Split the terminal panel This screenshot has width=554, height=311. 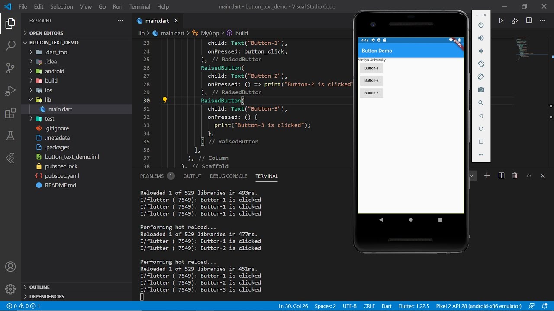point(501,175)
